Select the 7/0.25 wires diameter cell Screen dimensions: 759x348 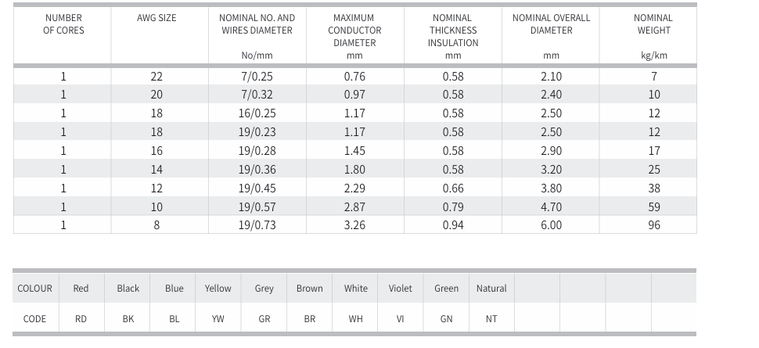pos(257,76)
